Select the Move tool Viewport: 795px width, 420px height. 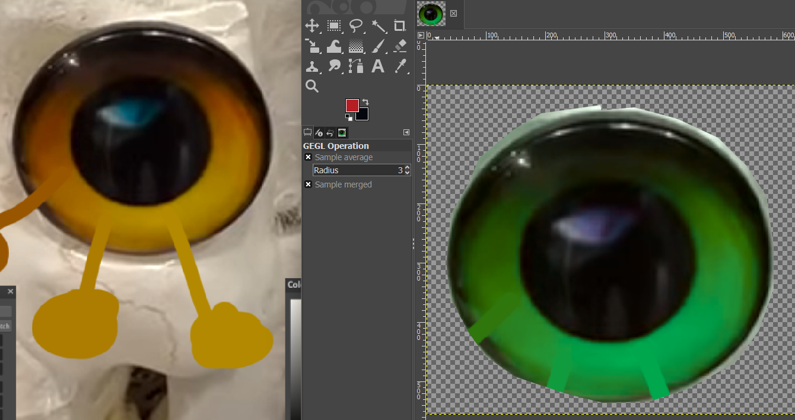pos(312,26)
